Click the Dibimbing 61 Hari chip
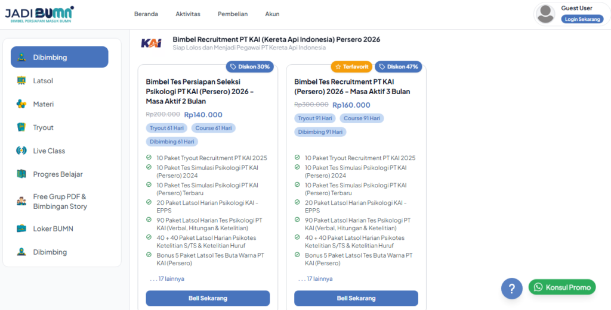 172,142
